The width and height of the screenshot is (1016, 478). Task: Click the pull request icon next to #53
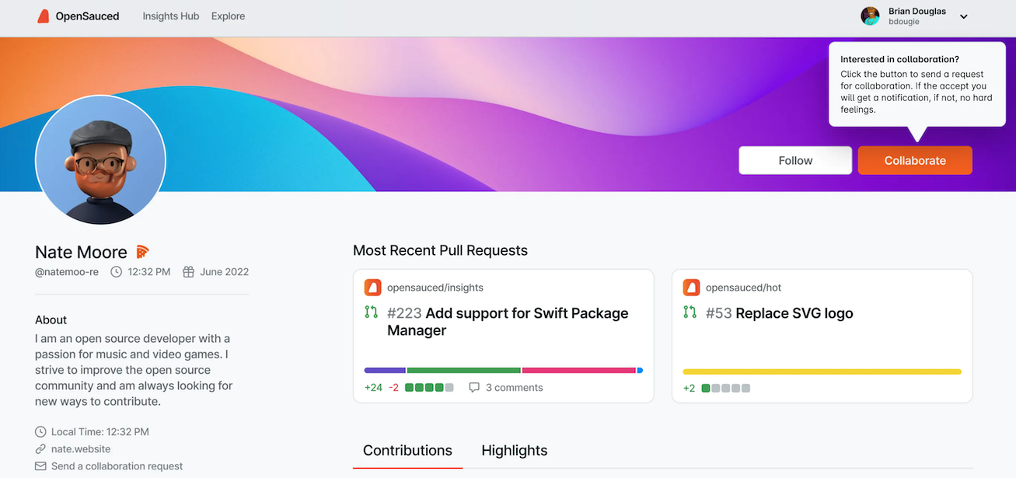click(690, 312)
